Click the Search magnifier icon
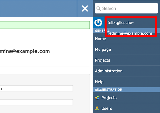This screenshot has height=113, width=160. (99, 9)
